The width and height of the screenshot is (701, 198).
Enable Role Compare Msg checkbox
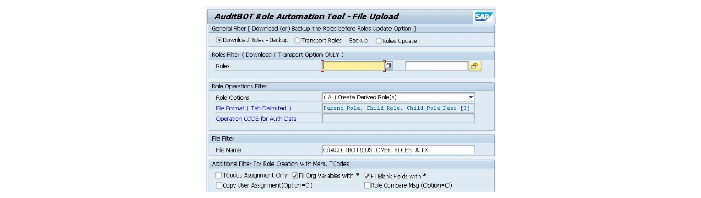[x=367, y=185]
